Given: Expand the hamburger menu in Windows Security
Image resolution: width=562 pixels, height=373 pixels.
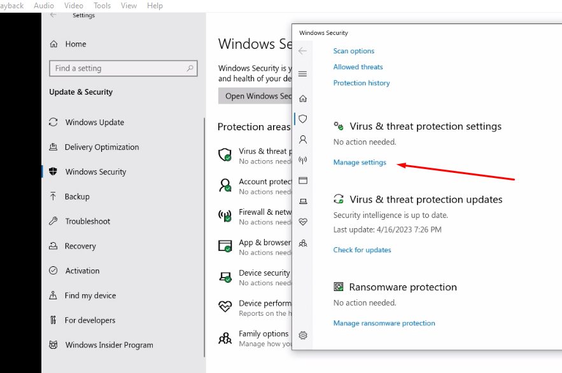Looking at the screenshot, I should pos(302,74).
